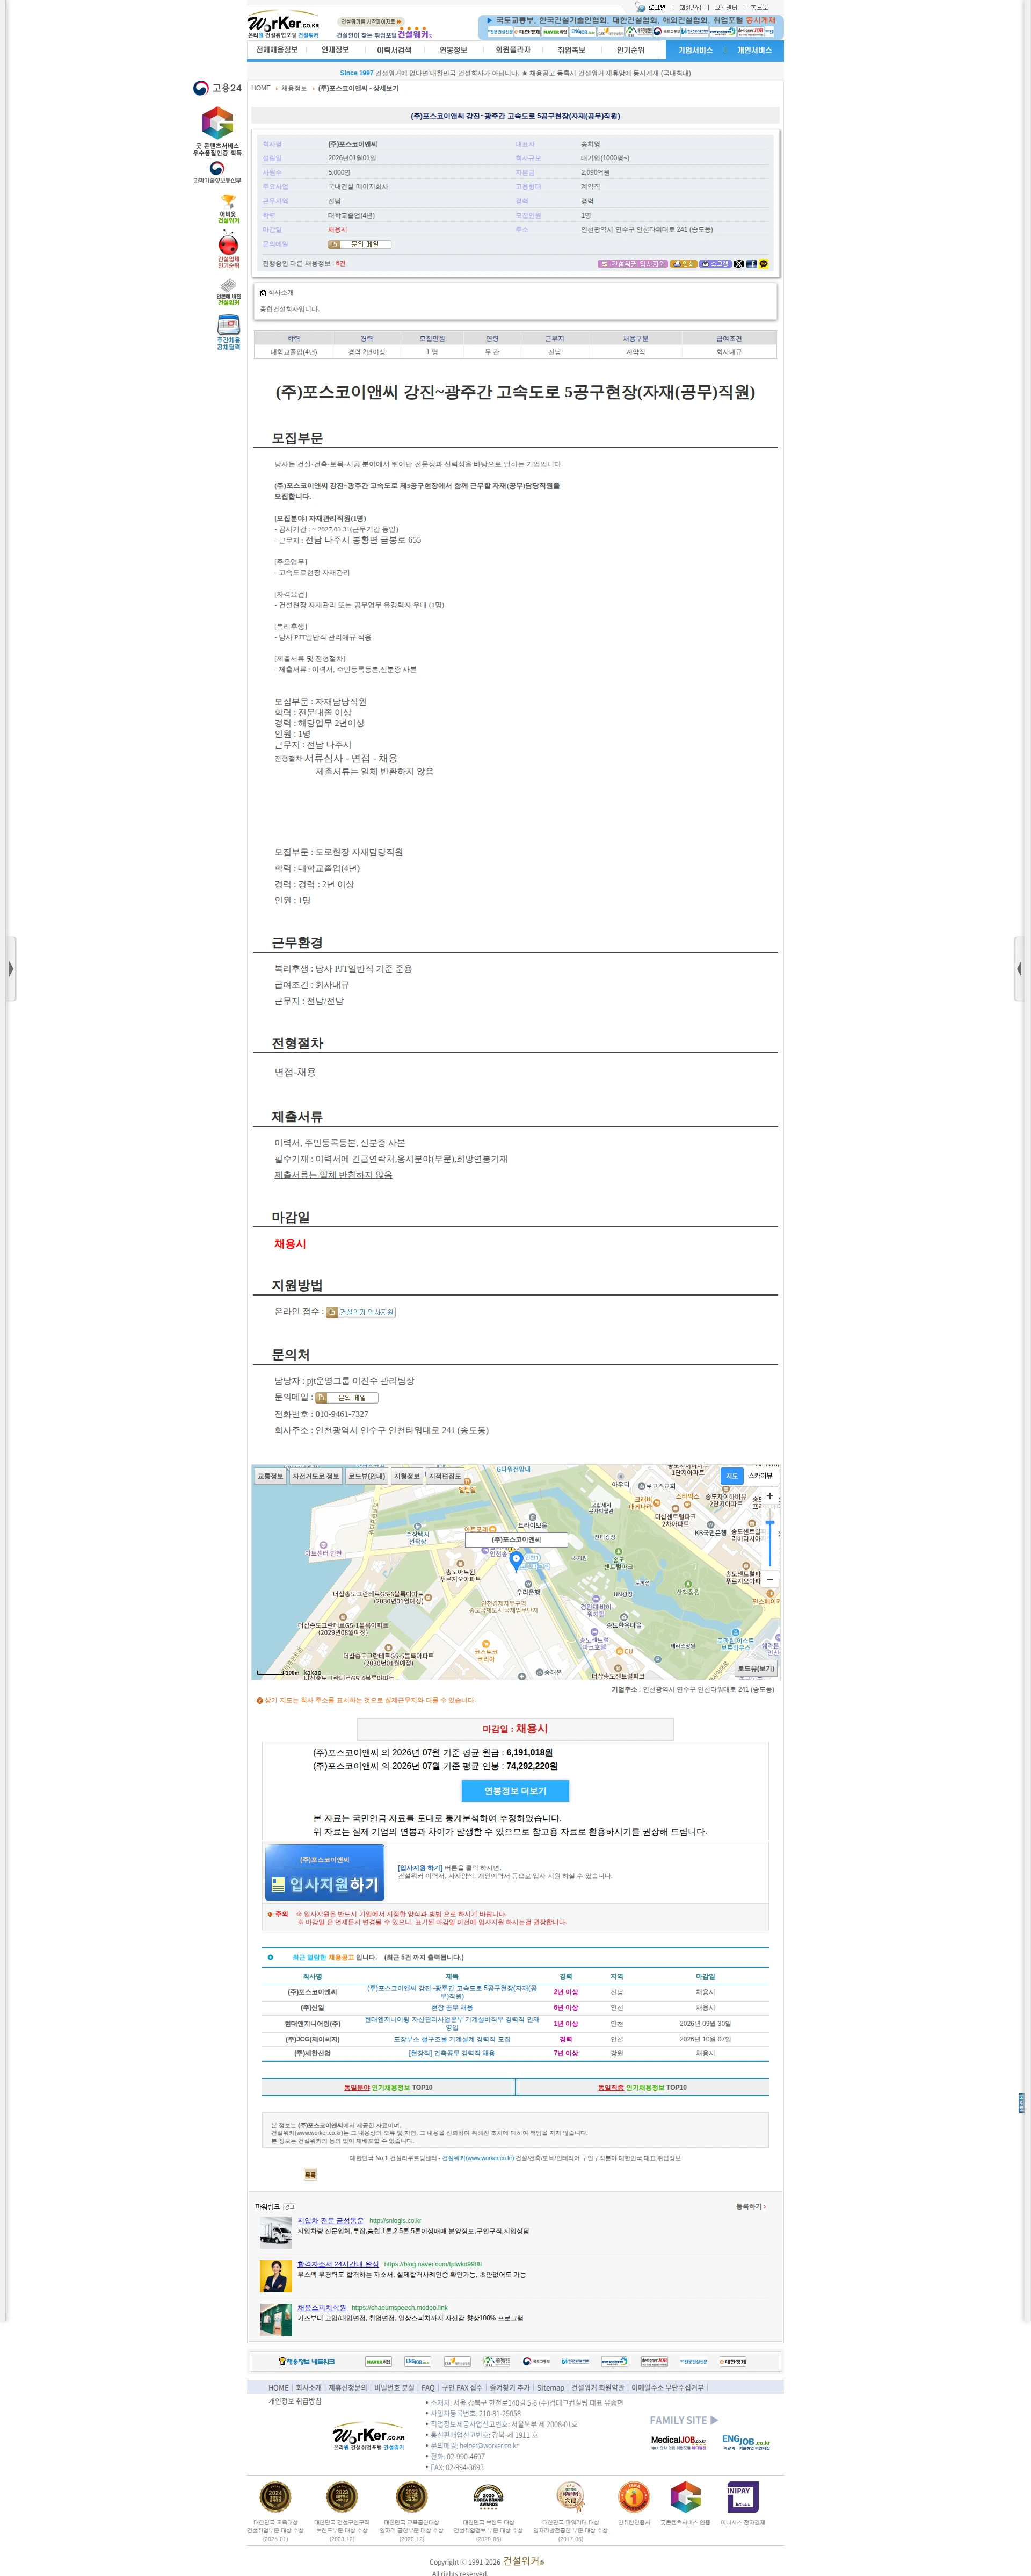The width and height of the screenshot is (1031, 2576).
Task: Open the MedicalJOB family site logo
Action: 678,2442
